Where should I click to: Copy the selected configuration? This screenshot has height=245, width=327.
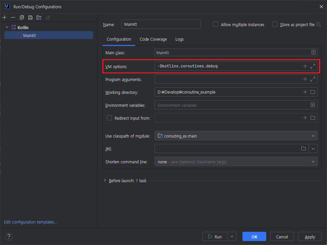pos(22,17)
